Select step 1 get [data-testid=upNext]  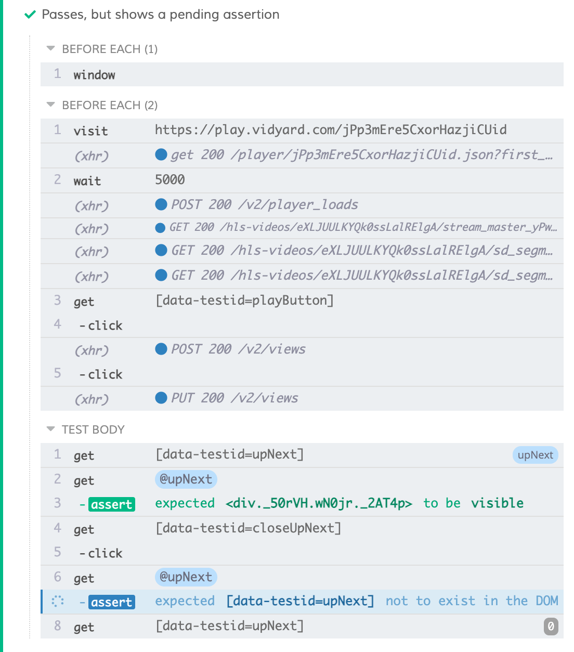[302, 455]
